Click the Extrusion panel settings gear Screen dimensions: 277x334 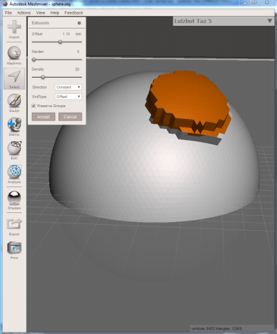[x=79, y=23]
